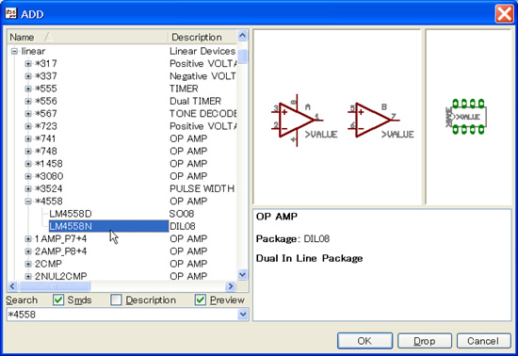This screenshot has width=518, height=356.
Task: Close the ADD dialog window
Action: (505, 14)
